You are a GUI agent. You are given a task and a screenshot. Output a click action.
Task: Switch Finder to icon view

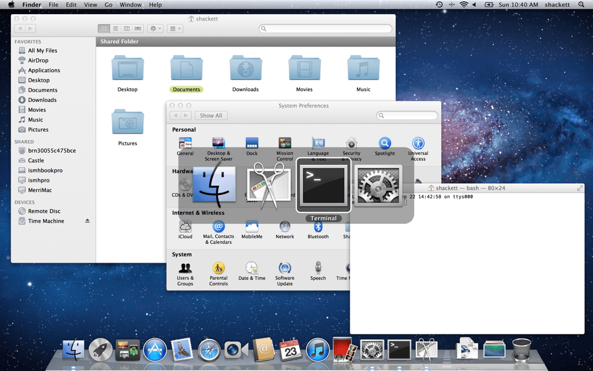pyautogui.click(x=104, y=28)
